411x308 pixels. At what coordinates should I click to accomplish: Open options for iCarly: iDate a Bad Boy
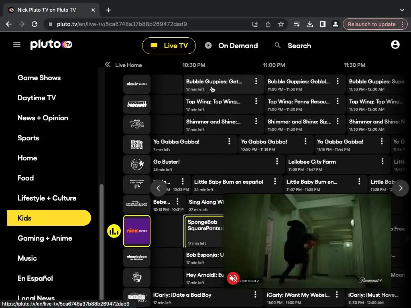coord(255,295)
